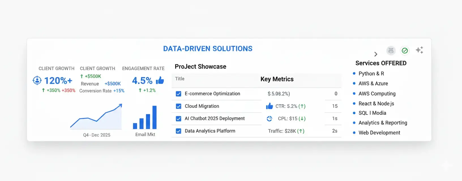This screenshot has width=462, height=181.
Task: Click the 4.5% engagement rate value
Action: (142, 81)
